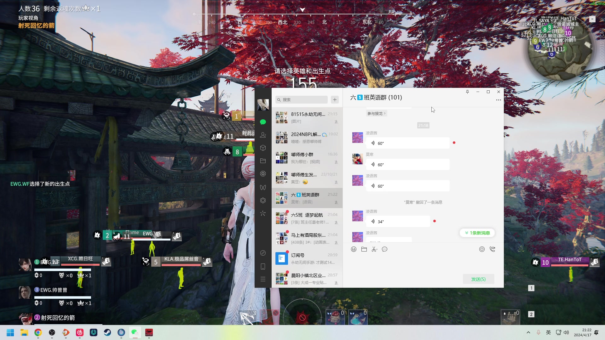Open File Explorer from taskbar
This screenshot has width=605, height=340.
click(24, 332)
